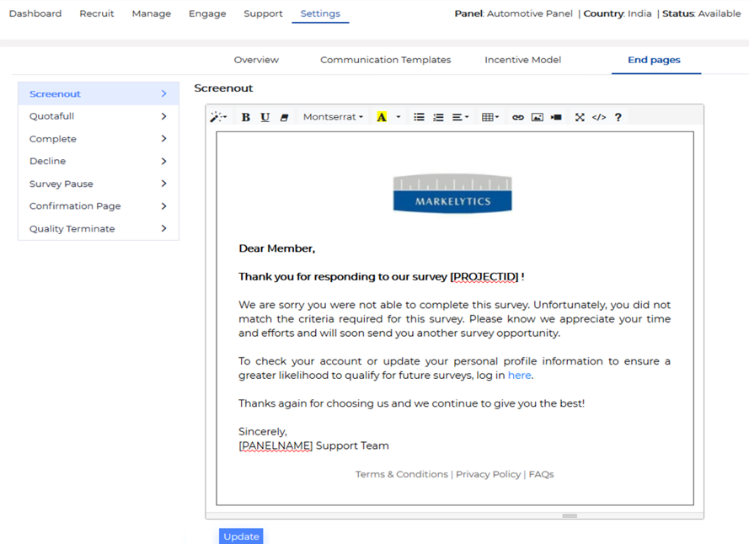749x544 pixels.
Task: Insert an unordered bullet list
Action: pyautogui.click(x=419, y=118)
